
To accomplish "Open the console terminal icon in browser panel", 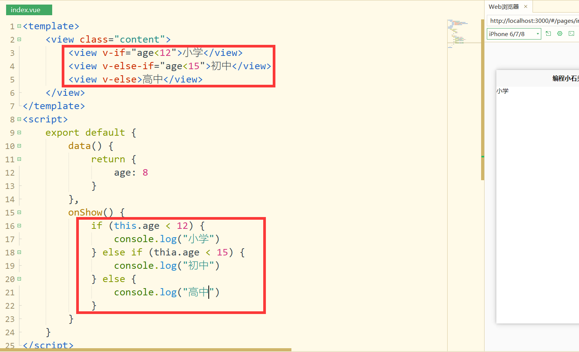I will point(571,34).
